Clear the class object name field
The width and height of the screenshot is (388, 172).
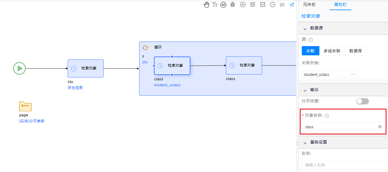point(380,127)
